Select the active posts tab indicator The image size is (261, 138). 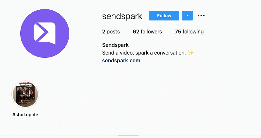(x=128, y=135)
